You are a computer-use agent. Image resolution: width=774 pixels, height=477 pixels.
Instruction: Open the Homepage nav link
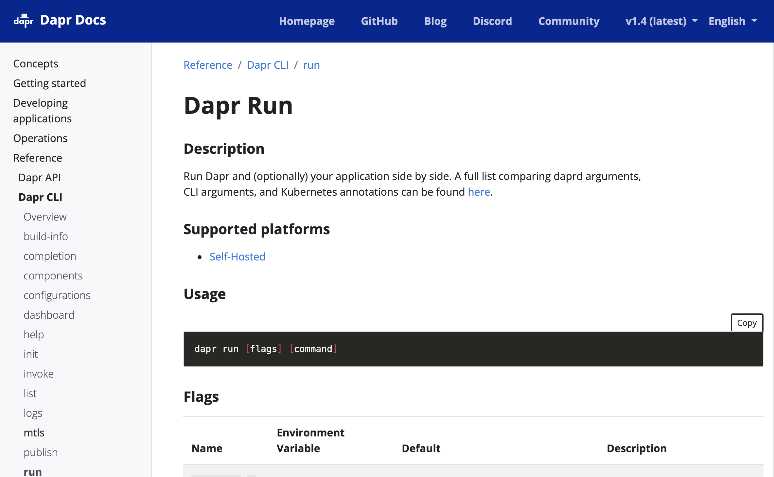point(307,21)
